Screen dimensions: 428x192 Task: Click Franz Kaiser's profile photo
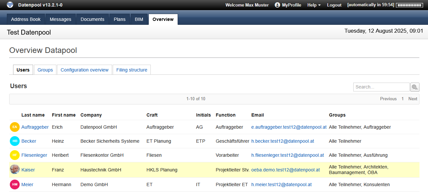[x=15, y=170]
